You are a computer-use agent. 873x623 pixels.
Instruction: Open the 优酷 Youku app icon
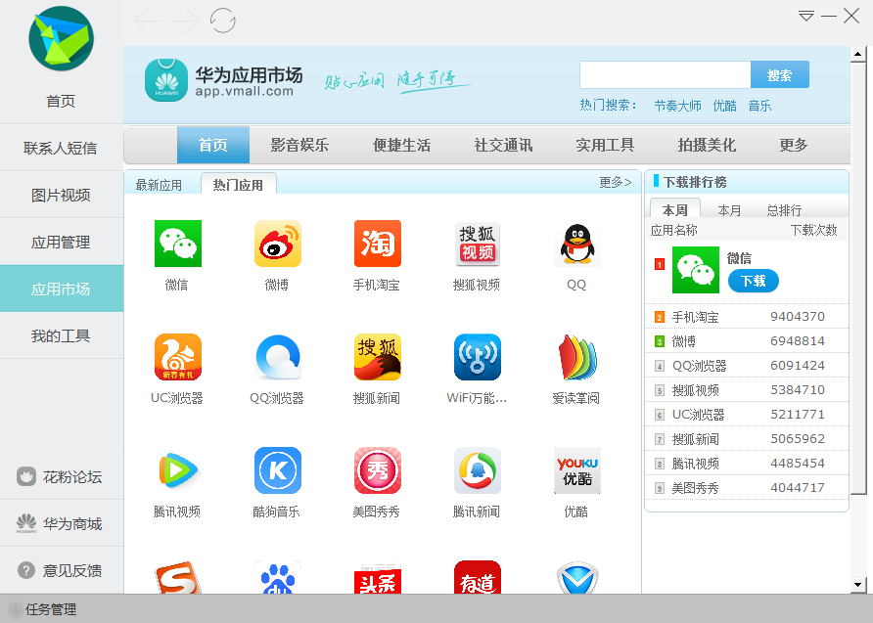577,470
